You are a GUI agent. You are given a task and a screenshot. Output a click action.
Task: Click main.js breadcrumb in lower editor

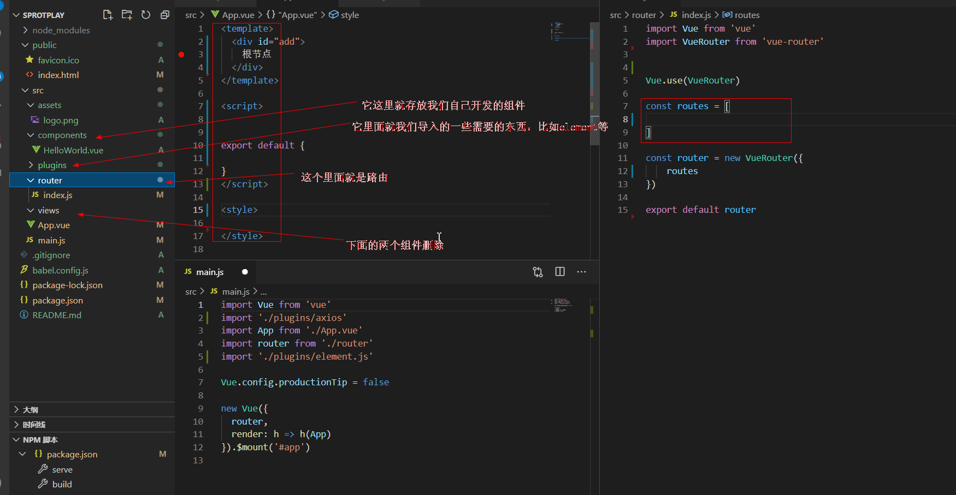pyautogui.click(x=235, y=291)
